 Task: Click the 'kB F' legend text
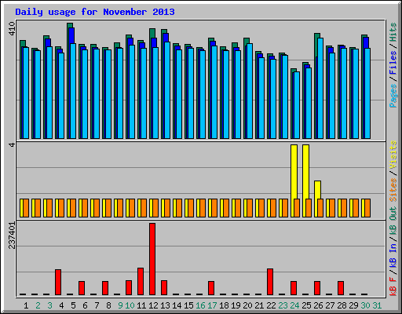[x=393, y=287]
